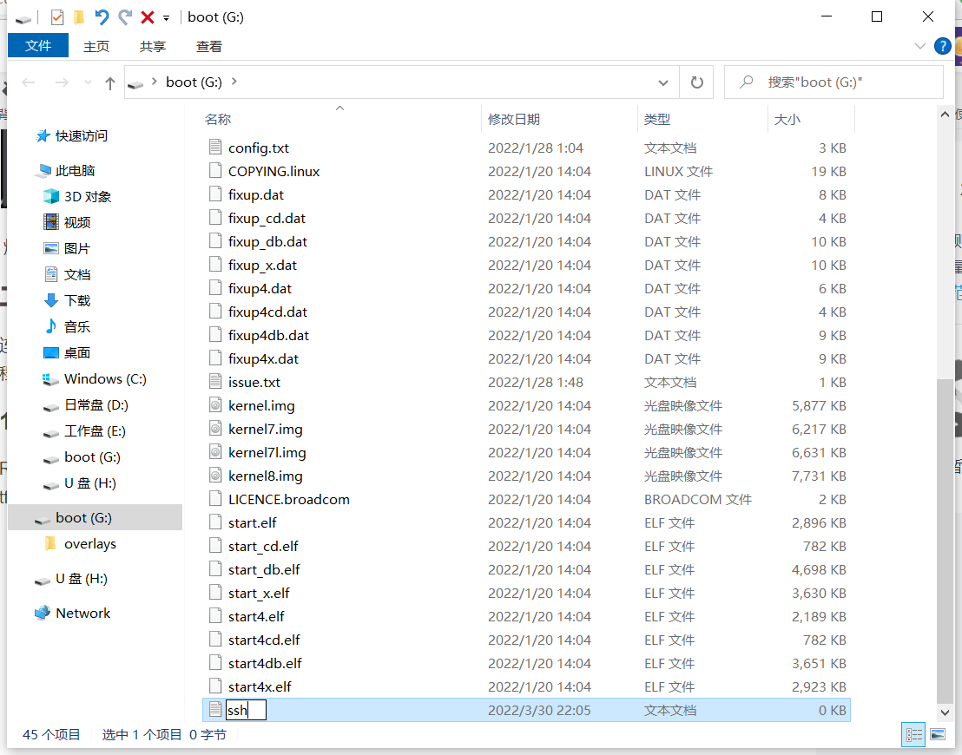Viewport: 962px width, 755px height.
Task: Click the kernel.img file icon
Action: pyautogui.click(x=215, y=404)
